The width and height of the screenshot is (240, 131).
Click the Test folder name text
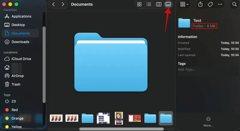click(x=197, y=20)
